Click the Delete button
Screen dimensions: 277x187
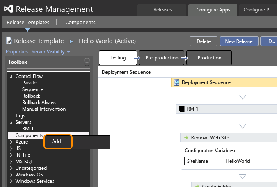tap(204, 41)
